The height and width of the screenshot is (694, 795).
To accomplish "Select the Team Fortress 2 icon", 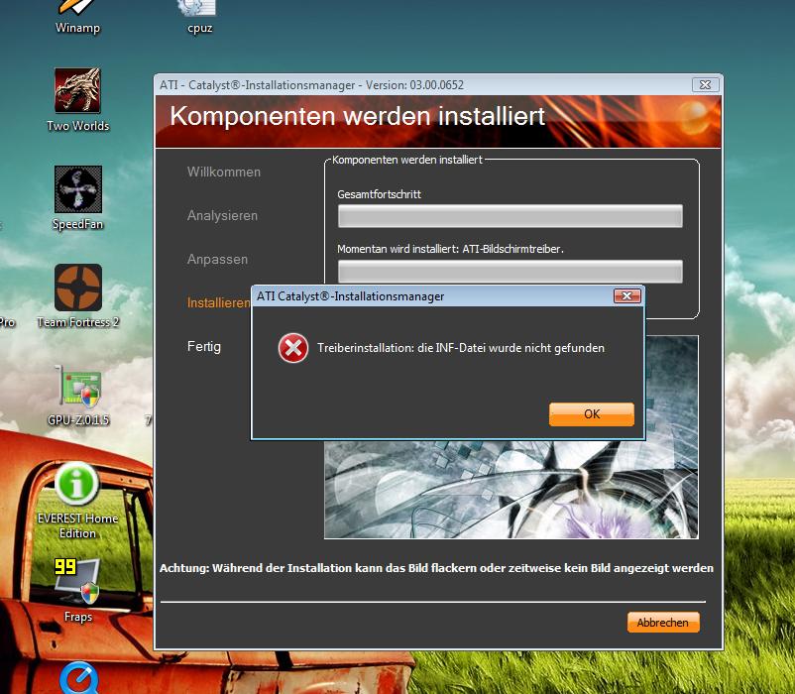I will click(x=78, y=296).
